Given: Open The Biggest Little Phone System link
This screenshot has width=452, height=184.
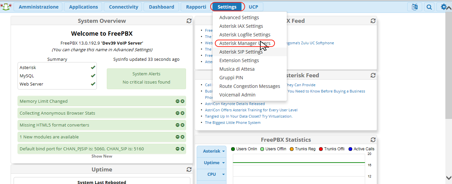Looking at the screenshot, I should (x=233, y=123).
